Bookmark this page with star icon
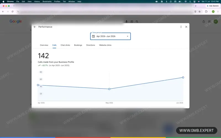This screenshot has height=138, width=221. point(199,12)
